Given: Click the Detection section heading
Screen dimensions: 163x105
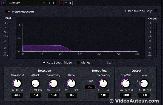Looking at the screenshot, I should (x=44, y=71).
